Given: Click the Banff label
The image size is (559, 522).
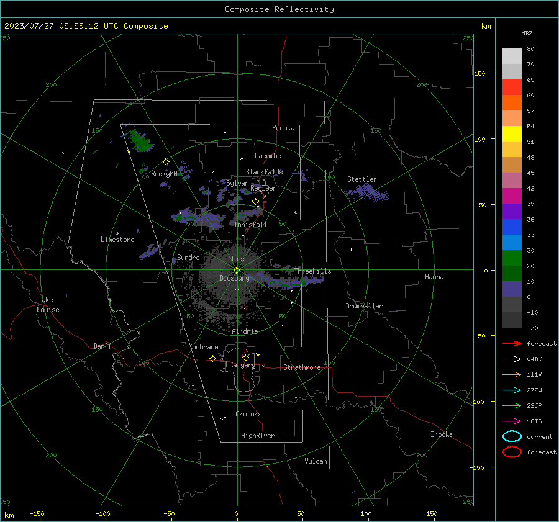Looking at the screenshot, I should tap(102, 346).
